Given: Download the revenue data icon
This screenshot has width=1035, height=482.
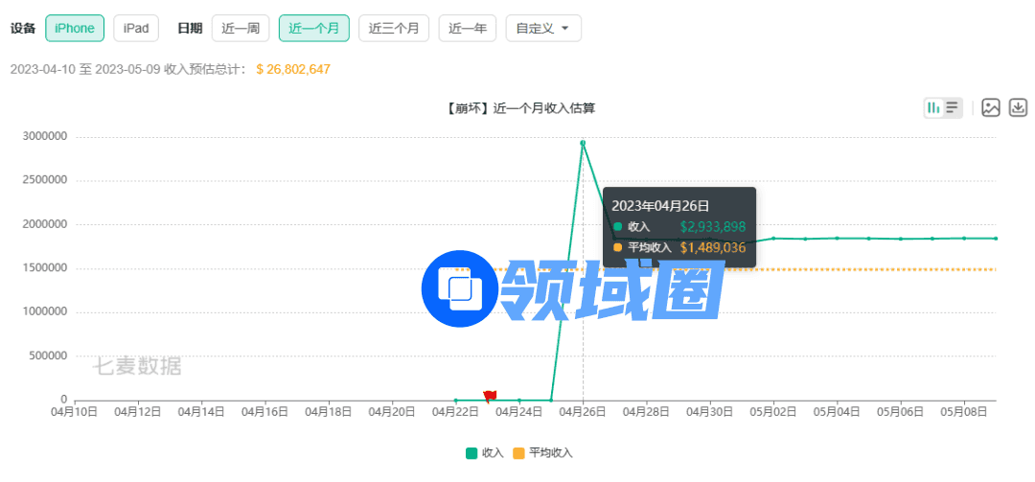Looking at the screenshot, I should 1019,107.
